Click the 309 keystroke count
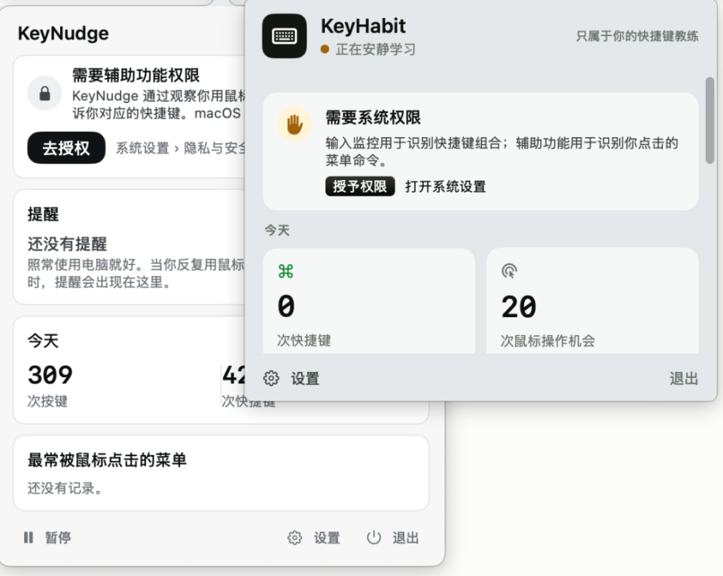The image size is (723, 576). 50,375
